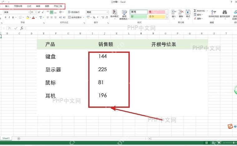This screenshot has width=237, height=146.
Task: Open the text orientation tool
Action: click(61, 12)
